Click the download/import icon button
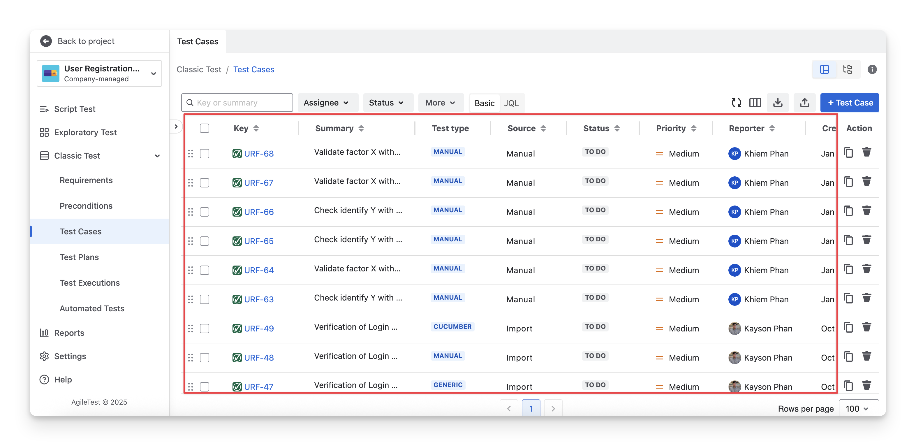The width and height of the screenshot is (916, 446). click(x=778, y=103)
